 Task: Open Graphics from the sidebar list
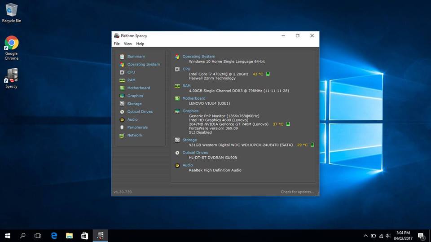coord(135,96)
